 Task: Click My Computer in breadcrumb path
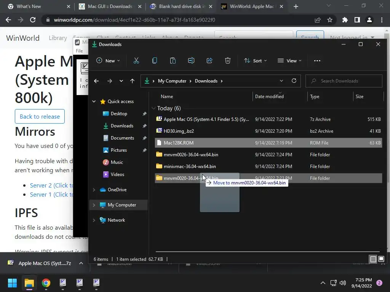click(x=172, y=81)
